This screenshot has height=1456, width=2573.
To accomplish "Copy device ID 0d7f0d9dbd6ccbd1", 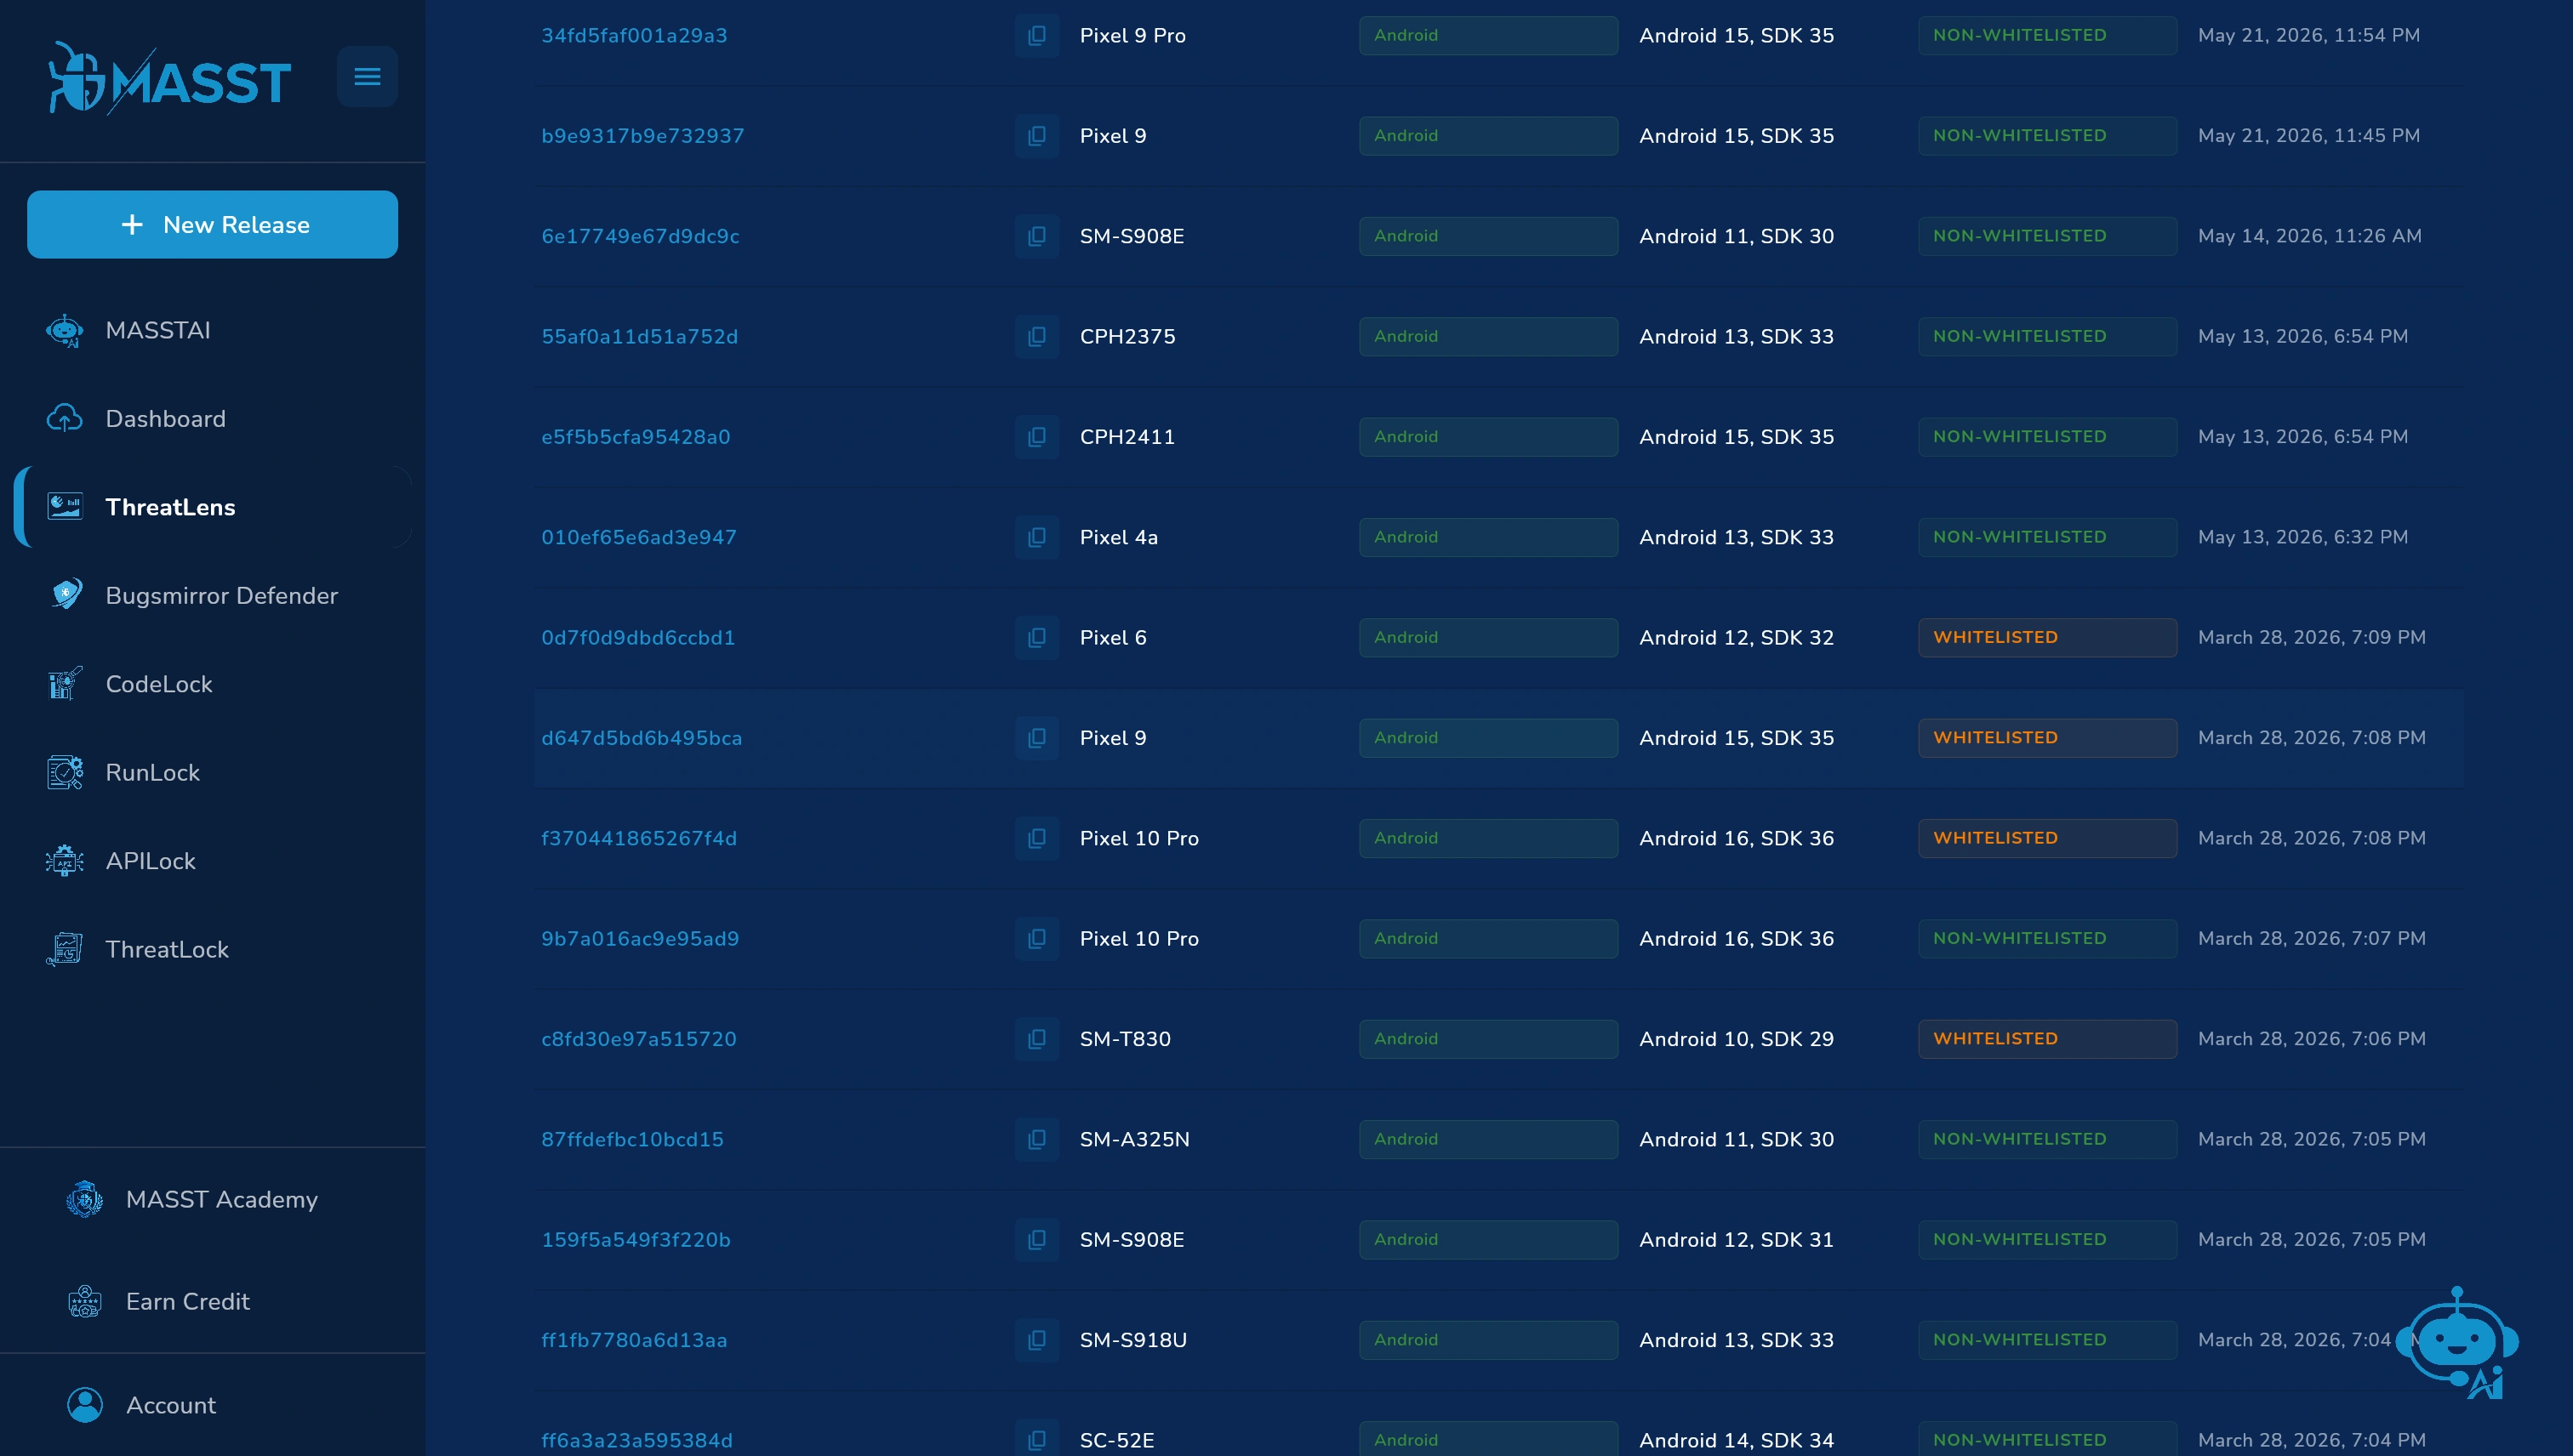I will [x=1037, y=638].
